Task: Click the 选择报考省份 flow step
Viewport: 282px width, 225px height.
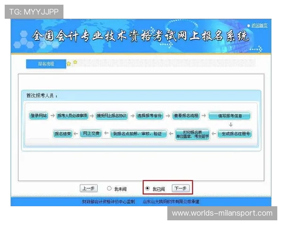Action: (149, 116)
